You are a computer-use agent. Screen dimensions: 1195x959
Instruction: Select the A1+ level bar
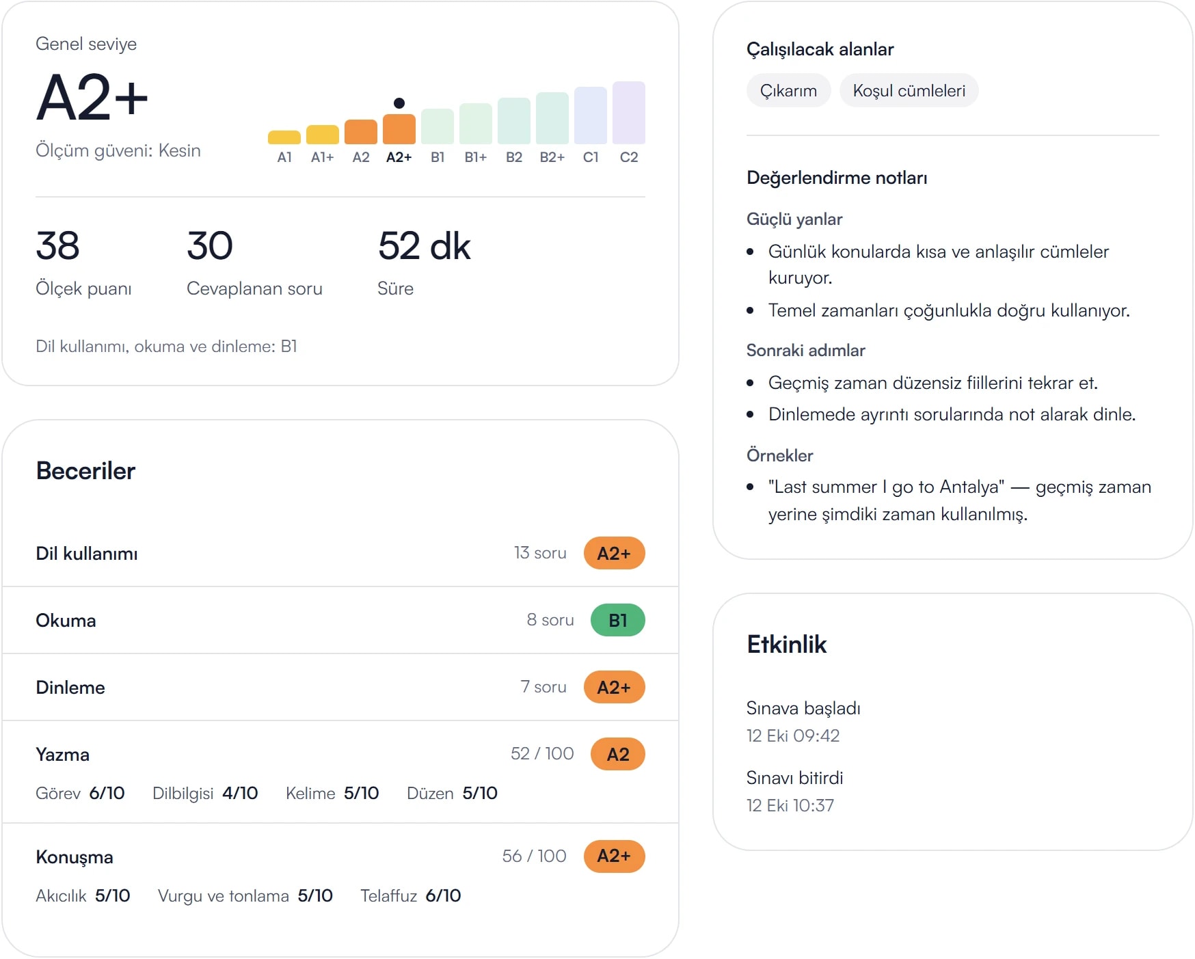(323, 134)
